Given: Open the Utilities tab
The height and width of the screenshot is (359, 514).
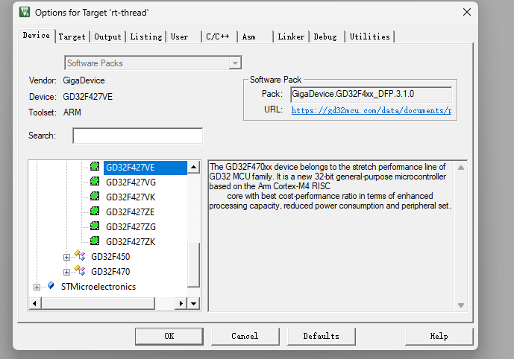Looking at the screenshot, I should 369,36.
